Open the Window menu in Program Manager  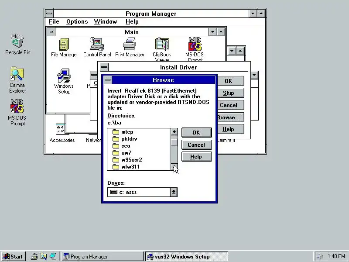click(105, 21)
